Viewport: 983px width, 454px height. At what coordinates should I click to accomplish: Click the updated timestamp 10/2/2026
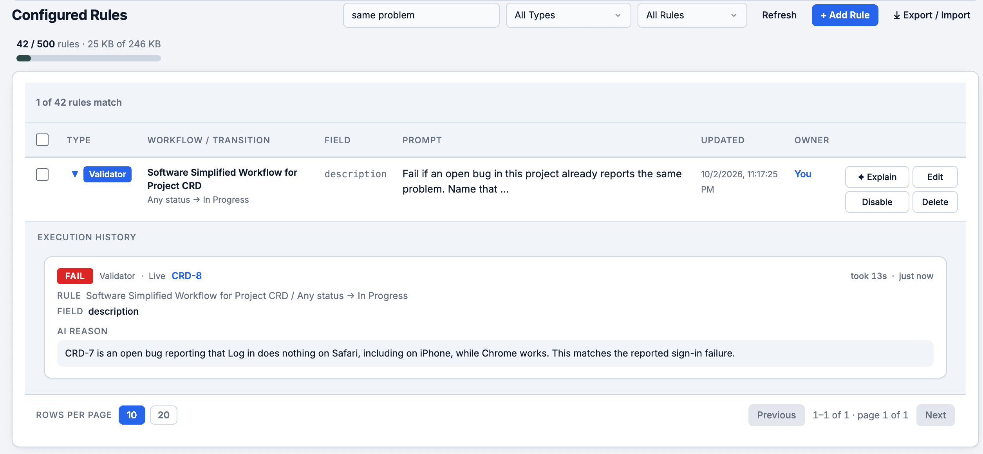coord(739,182)
